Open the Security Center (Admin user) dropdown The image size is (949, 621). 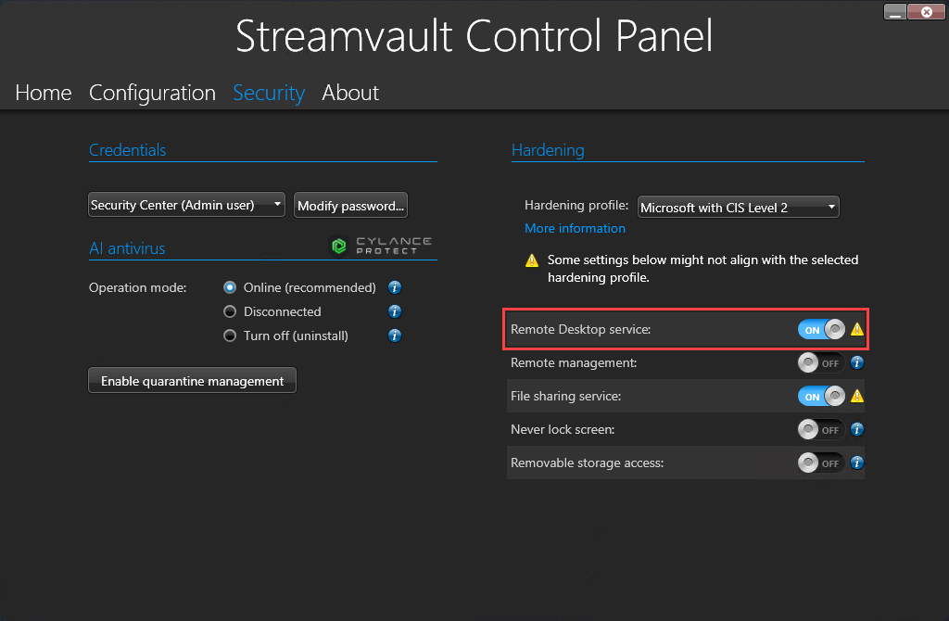(185, 205)
